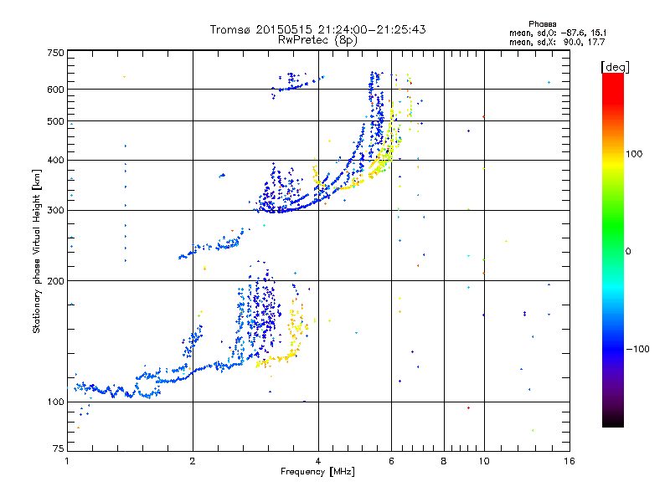Click the 'mean, sd,O: -87.6, 15.1' statistics line
670x502 pixels.
(x=558, y=33)
